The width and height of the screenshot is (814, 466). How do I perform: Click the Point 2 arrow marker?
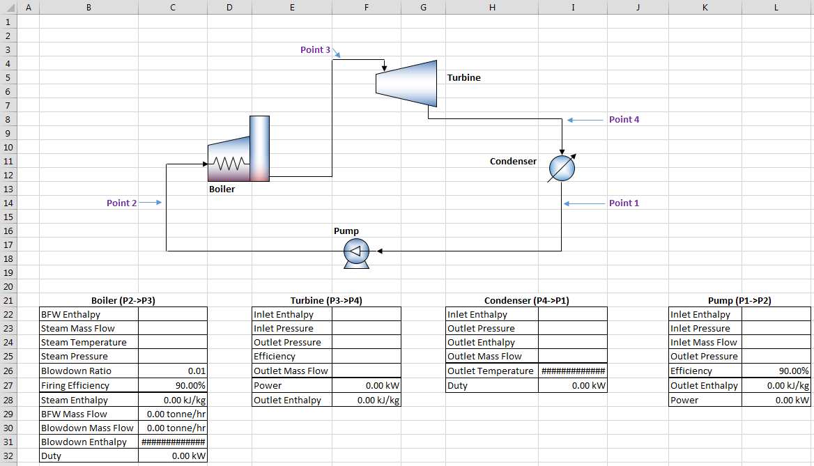(151, 203)
